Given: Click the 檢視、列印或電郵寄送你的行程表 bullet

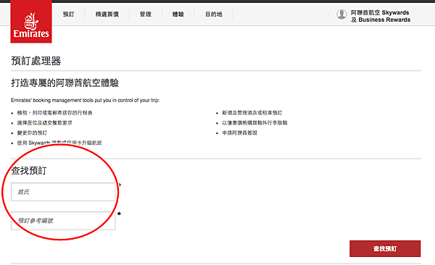Looking at the screenshot, I should pyautogui.click(x=54, y=113).
